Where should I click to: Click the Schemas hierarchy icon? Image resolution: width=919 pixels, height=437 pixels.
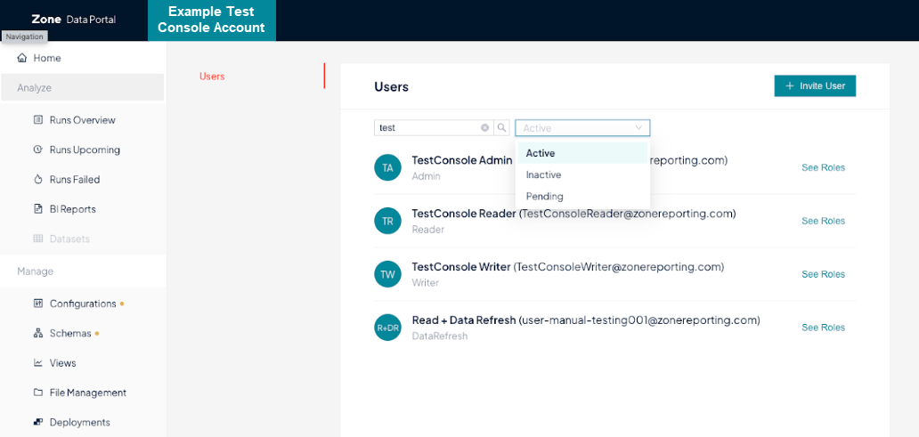pos(38,334)
